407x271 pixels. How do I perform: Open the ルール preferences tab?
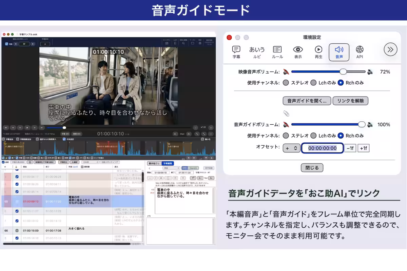277,52
